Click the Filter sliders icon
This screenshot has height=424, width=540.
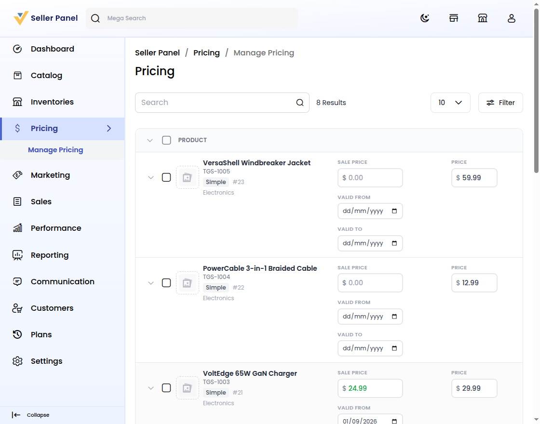(490, 103)
